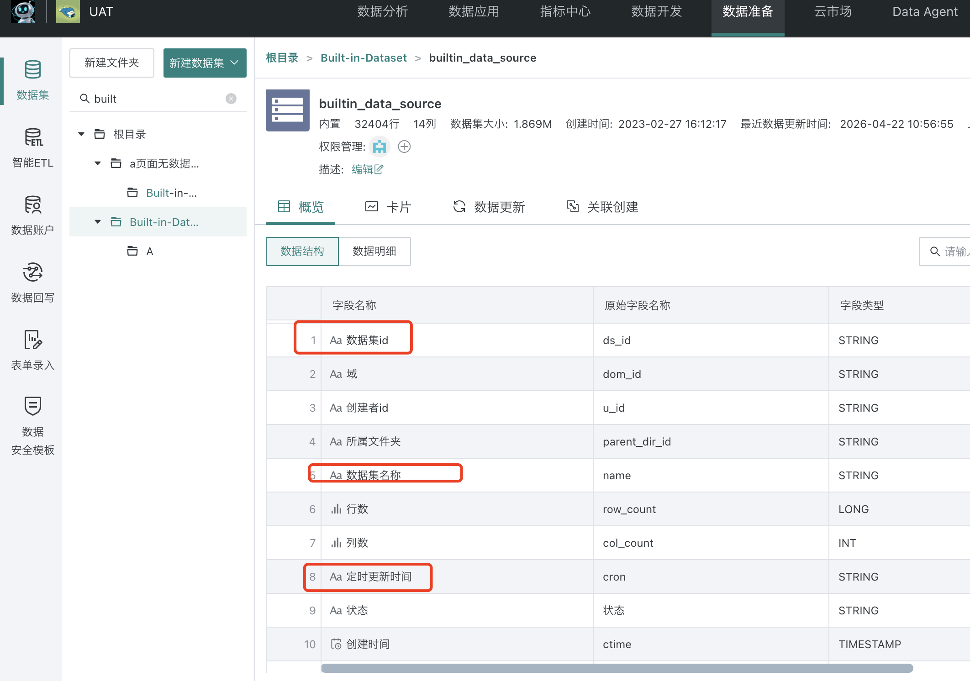Collapse the 根目录 tree node

[81, 134]
